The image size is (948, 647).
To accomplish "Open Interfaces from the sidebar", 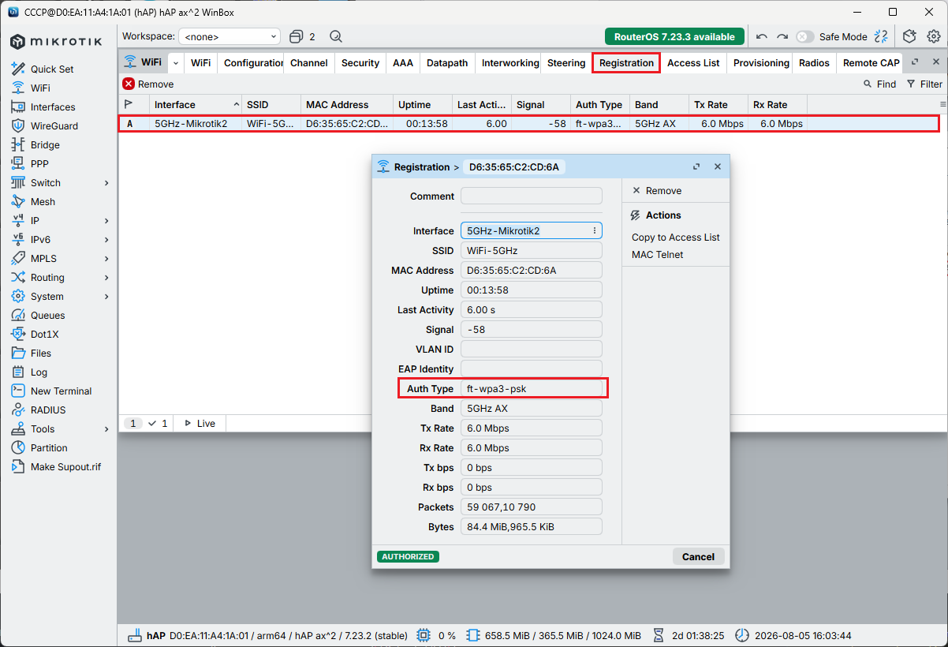I will [x=53, y=107].
